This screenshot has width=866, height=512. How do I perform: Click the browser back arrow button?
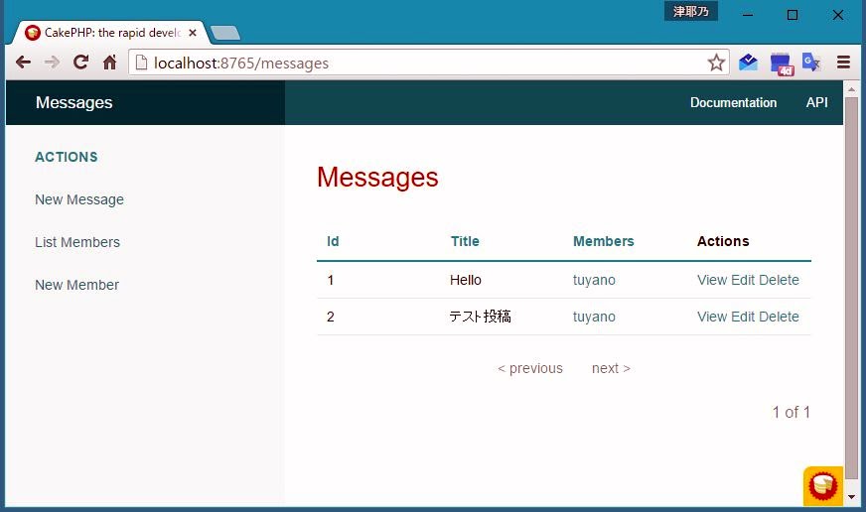coord(23,63)
